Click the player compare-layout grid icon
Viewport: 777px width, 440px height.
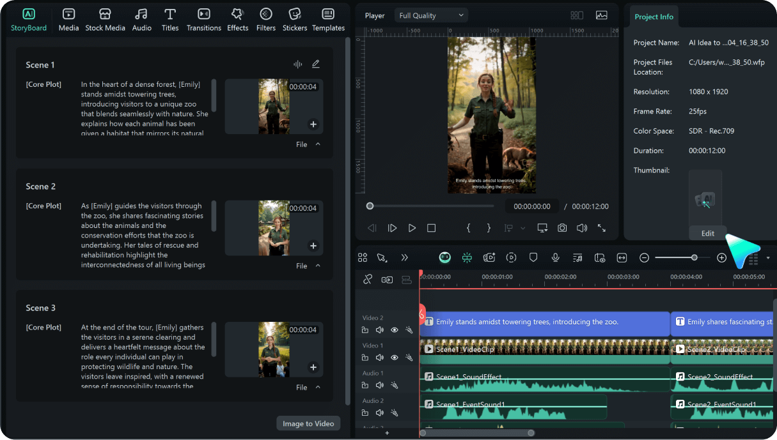coord(577,15)
